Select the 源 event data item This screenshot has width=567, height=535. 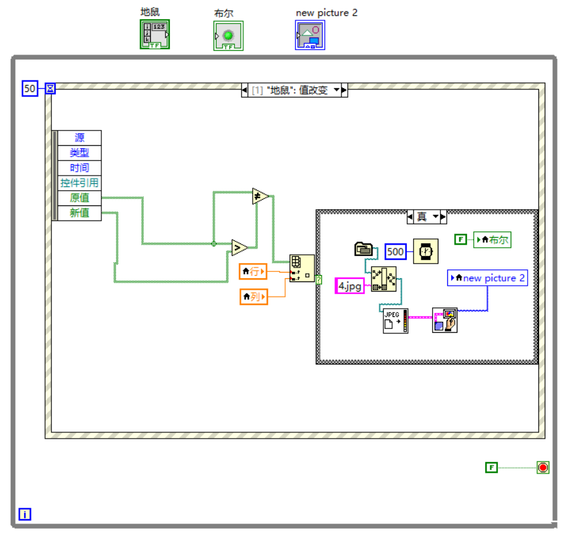click(x=79, y=138)
